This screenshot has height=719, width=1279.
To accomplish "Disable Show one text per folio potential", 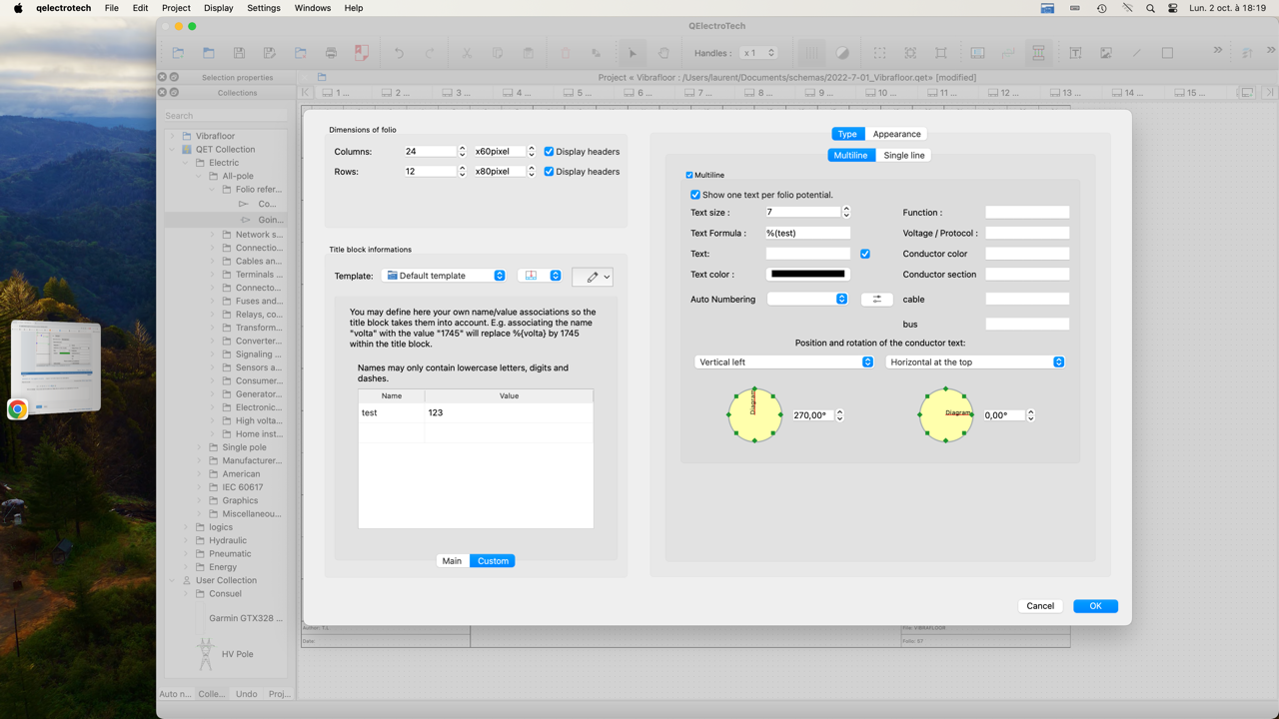I will point(695,195).
